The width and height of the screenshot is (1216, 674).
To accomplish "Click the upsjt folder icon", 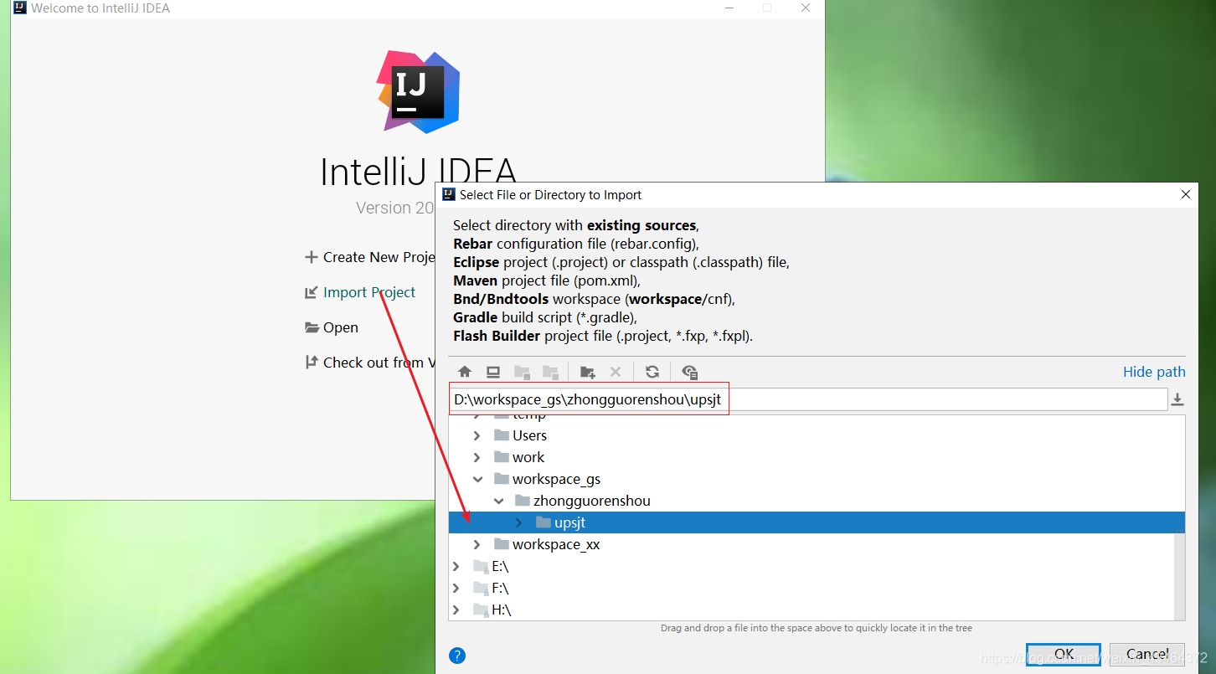I will pyautogui.click(x=544, y=522).
